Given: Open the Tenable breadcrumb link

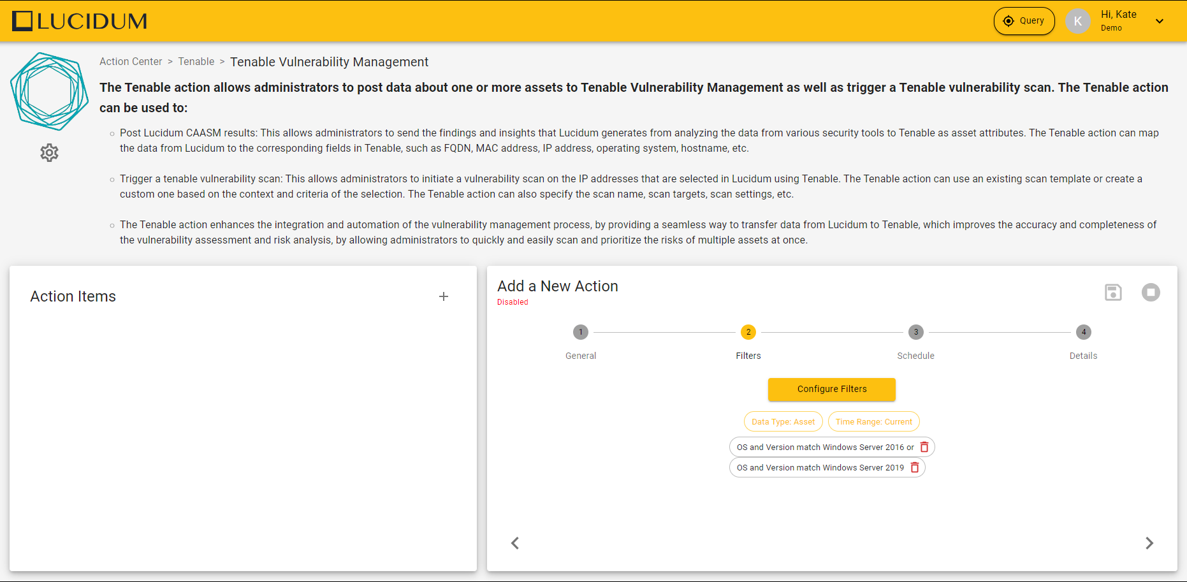Looking at the screenshot, I should pos(196,62).
